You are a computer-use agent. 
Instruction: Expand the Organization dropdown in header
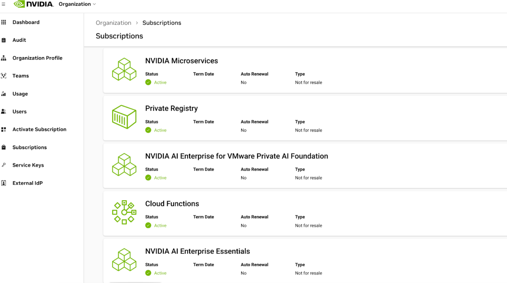pos(77,4)
